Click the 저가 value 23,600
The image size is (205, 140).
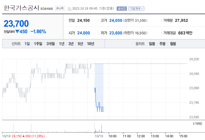(116, 33)
